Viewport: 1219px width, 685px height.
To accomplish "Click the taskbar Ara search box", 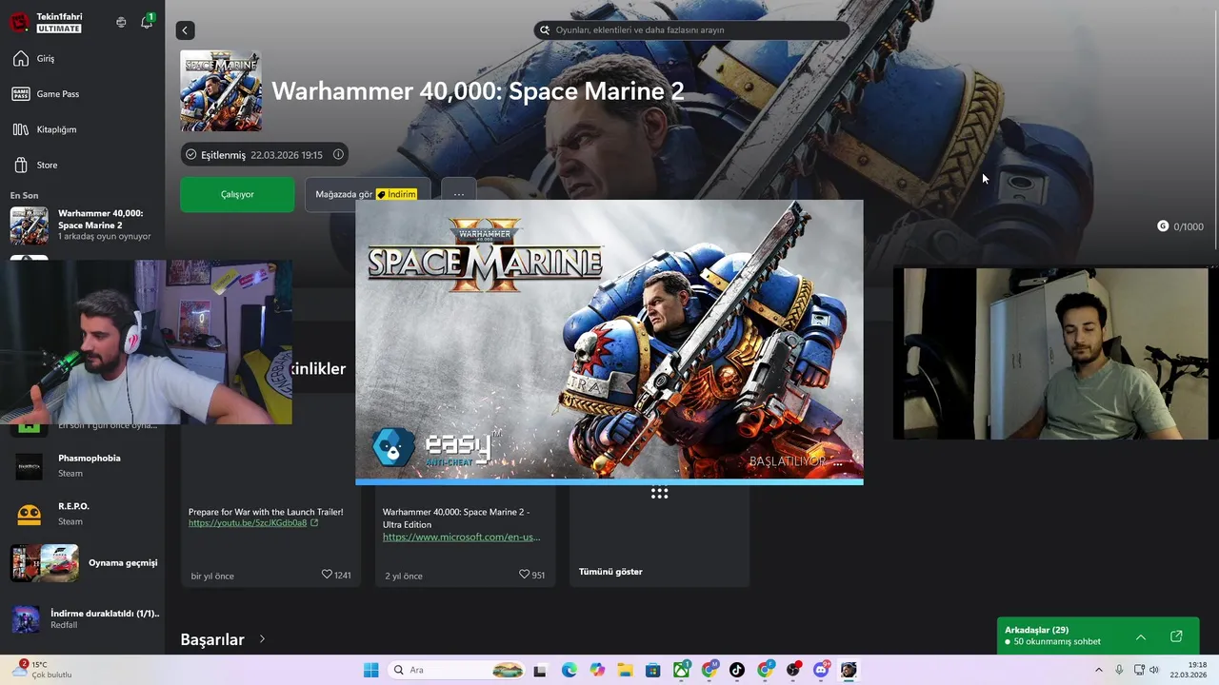I will pyautogui.click(x=457, y=670).
